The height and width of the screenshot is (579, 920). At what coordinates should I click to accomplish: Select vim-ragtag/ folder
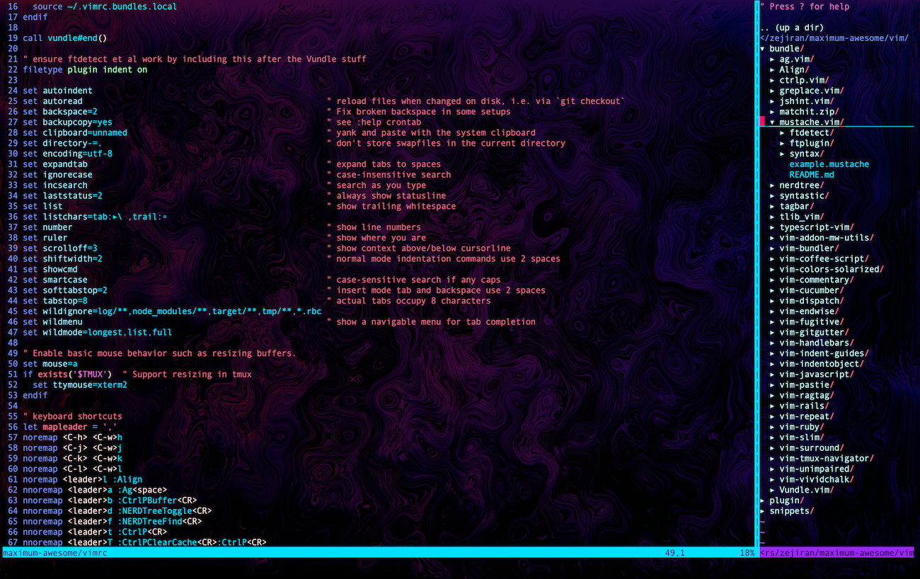pyautogui.click(x=807, y=396)
